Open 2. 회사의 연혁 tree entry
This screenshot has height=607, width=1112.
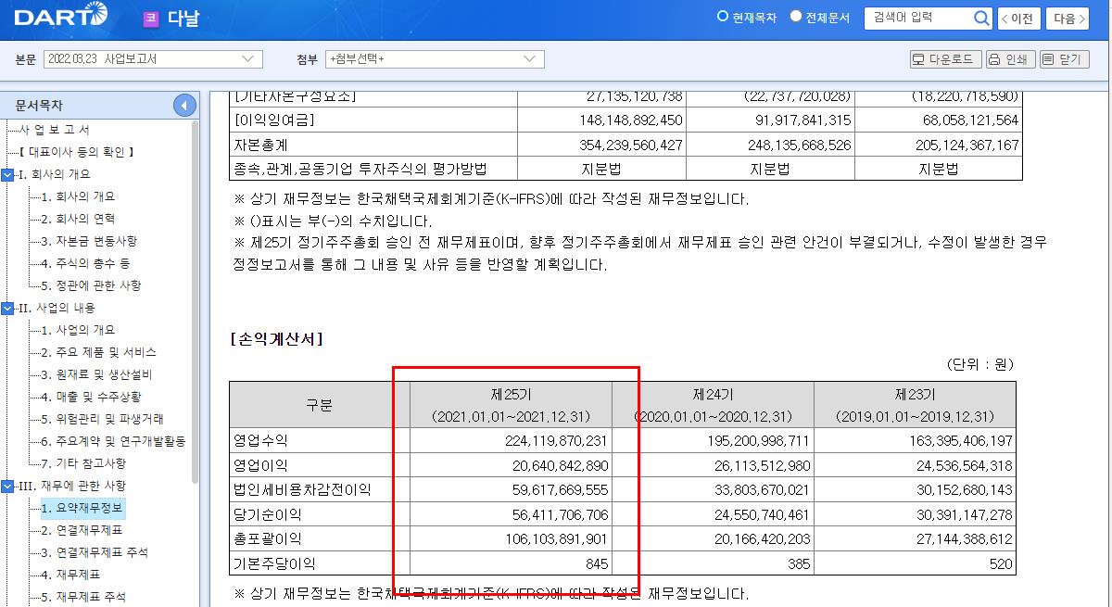click(x=79, y=219)
